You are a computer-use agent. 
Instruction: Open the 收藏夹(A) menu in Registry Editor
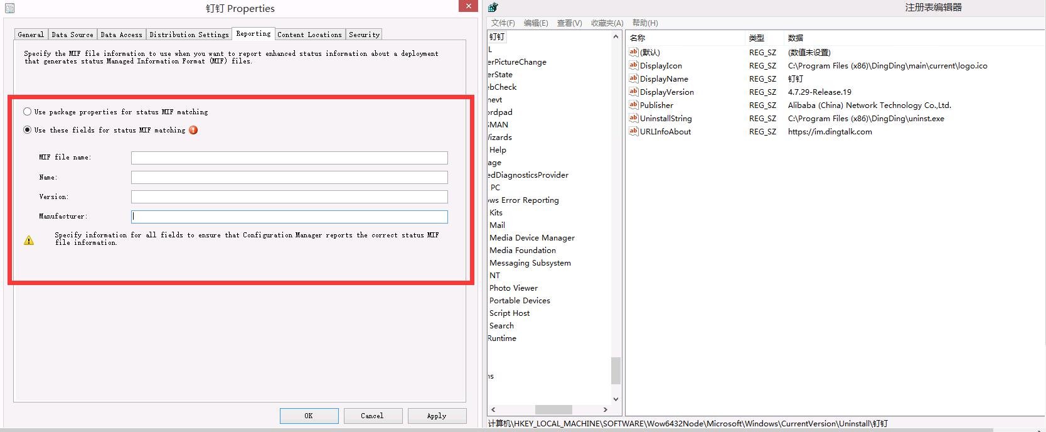[607, 23]
